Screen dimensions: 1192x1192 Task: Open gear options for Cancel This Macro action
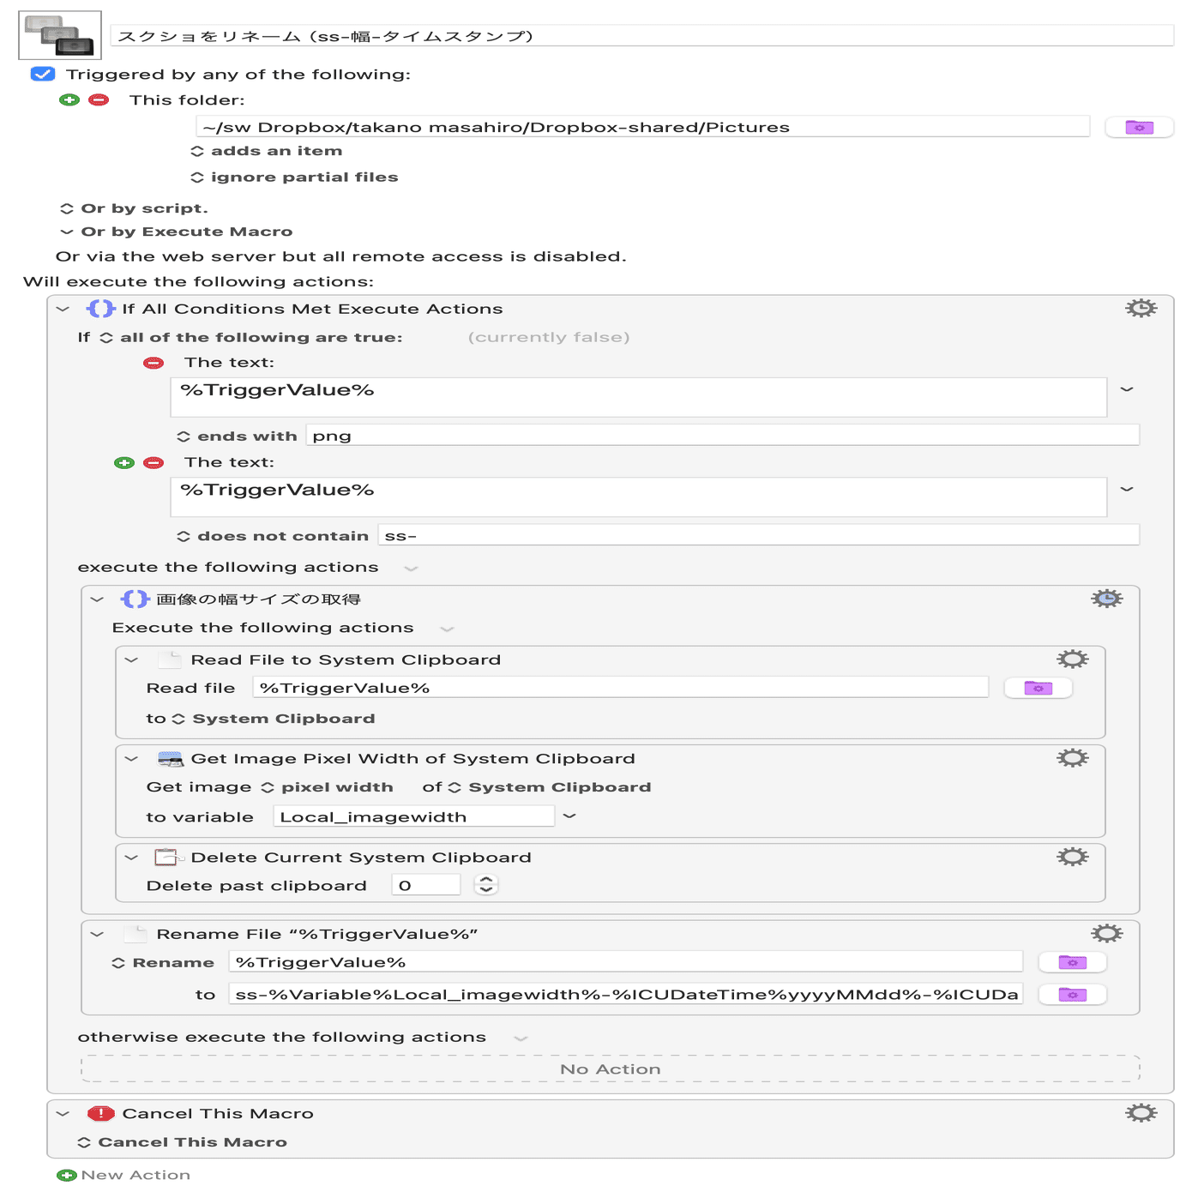[x=1141, y=1112]
